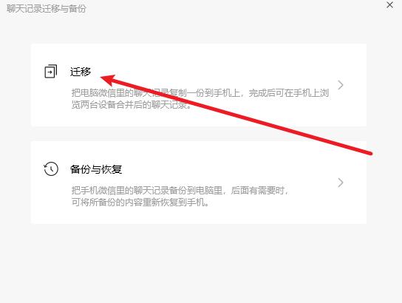Open the 迁移 card by its description text
This screenshot has height=303, width=402.
click(x=200, y=99)
